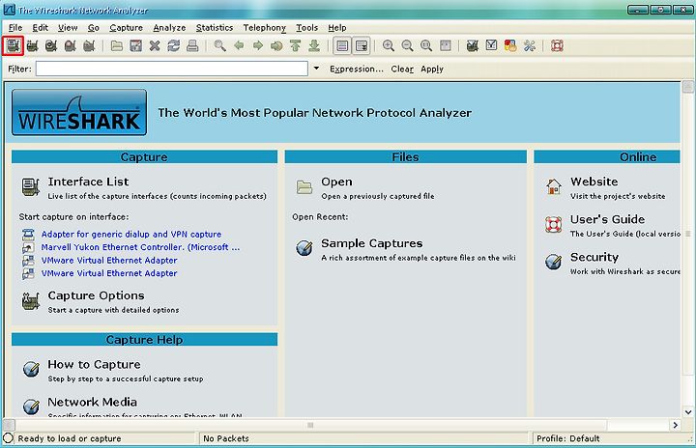Viewport: 696px width, 448px height.
Task: Jump to the last packet icon
Action: [x=314, y=45]
